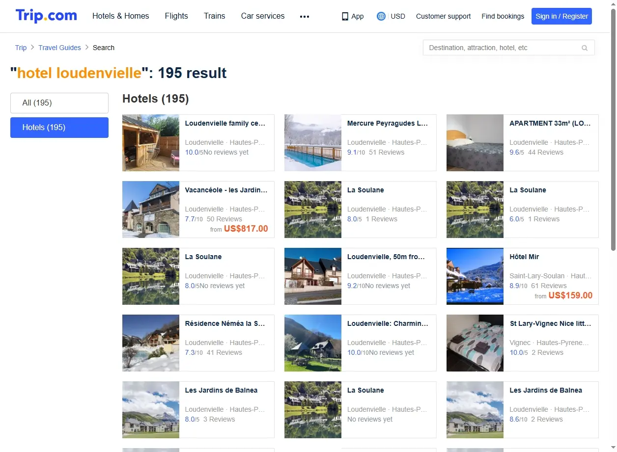Open the Flights menu
617x452 pixels.
(176, 16)
